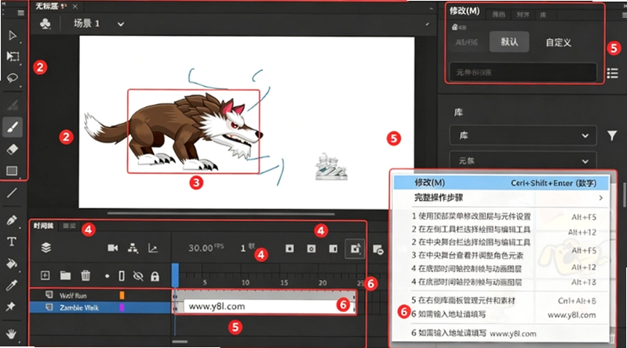
Task: Create new layer folder
Action: [65, 275]
